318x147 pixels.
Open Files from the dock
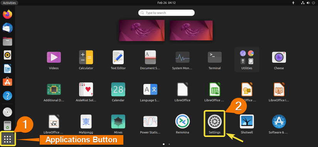7,41
